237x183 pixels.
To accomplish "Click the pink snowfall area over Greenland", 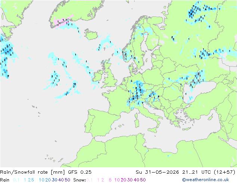I will (63, 22).
